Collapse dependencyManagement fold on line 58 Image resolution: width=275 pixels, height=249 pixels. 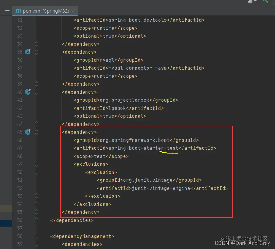[36, 236]
